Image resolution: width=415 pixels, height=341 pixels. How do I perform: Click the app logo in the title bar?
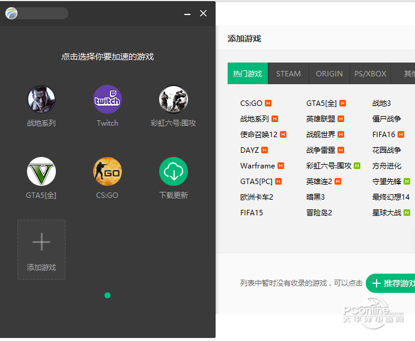click(x=11, y=13)
